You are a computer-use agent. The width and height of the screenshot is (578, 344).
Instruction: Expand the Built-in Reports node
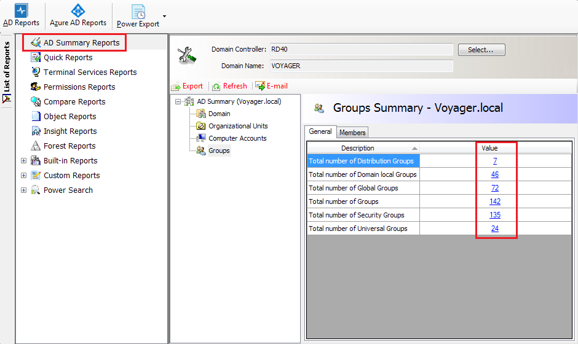[23, 160]
